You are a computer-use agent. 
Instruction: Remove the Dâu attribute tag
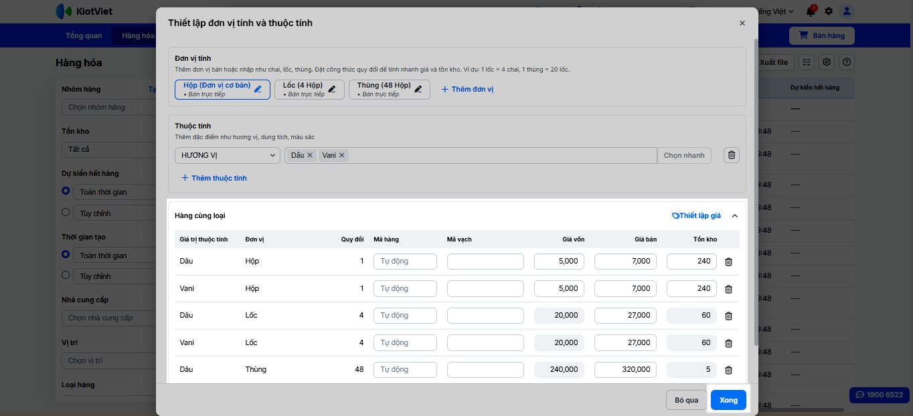tap(310, 155)
